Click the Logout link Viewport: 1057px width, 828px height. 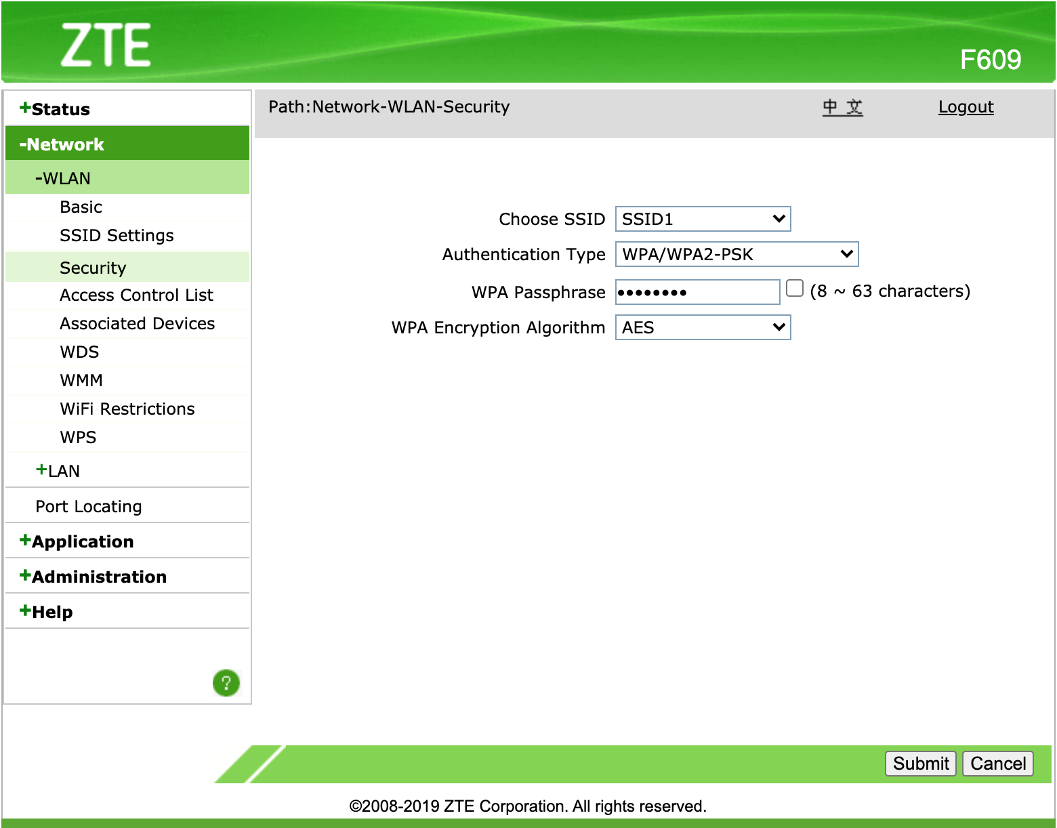click(x=966, y=107)
